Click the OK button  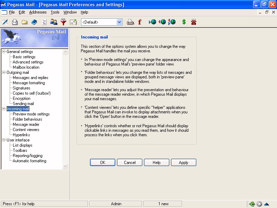point(102,162)
